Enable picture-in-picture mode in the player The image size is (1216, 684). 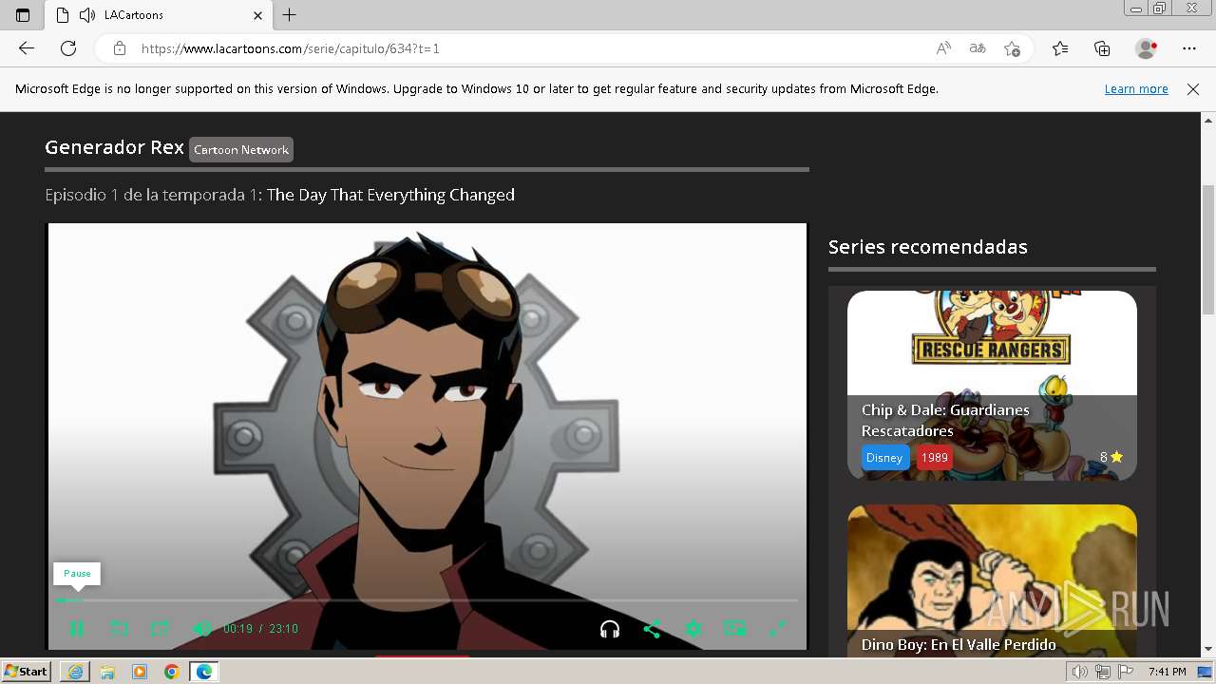pos(734,629)
